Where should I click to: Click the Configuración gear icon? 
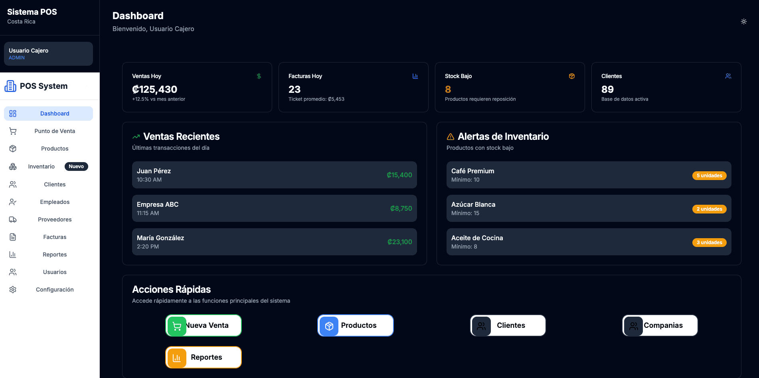[x=13, y=290]
